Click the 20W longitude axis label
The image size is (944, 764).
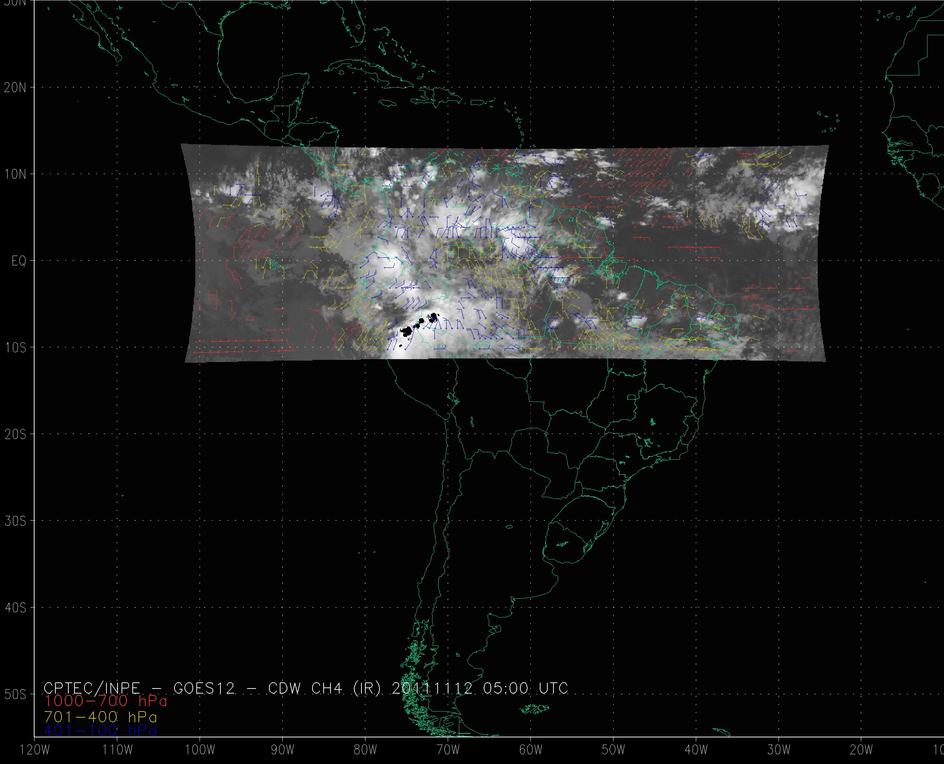[x=862, y=750]
